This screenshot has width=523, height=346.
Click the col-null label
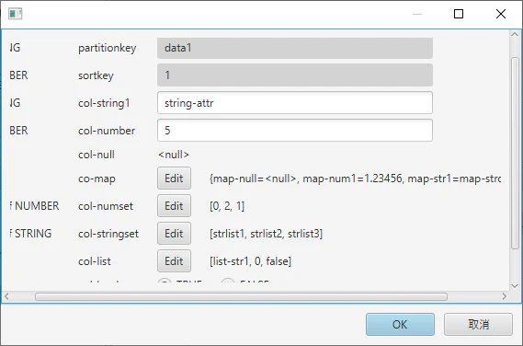click(x=97, y=155)
